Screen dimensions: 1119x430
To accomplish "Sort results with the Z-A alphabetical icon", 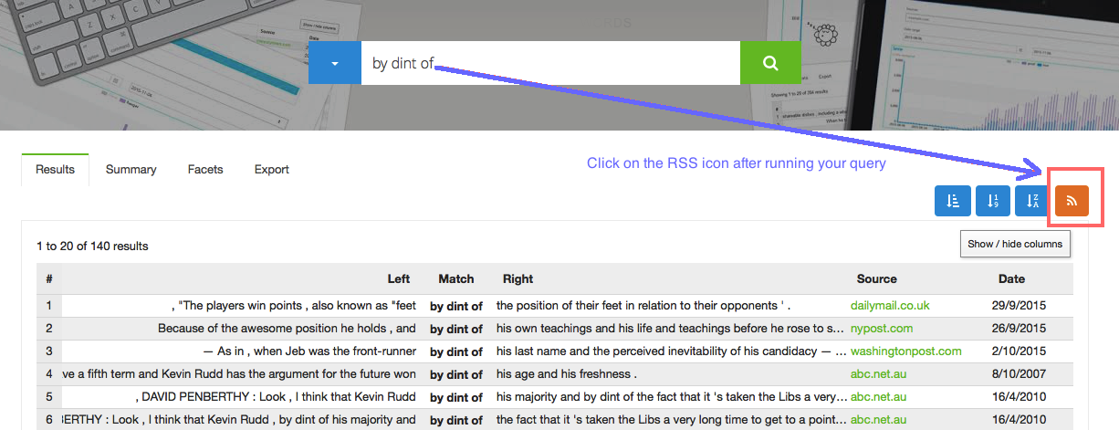I will click(1032, 200).
